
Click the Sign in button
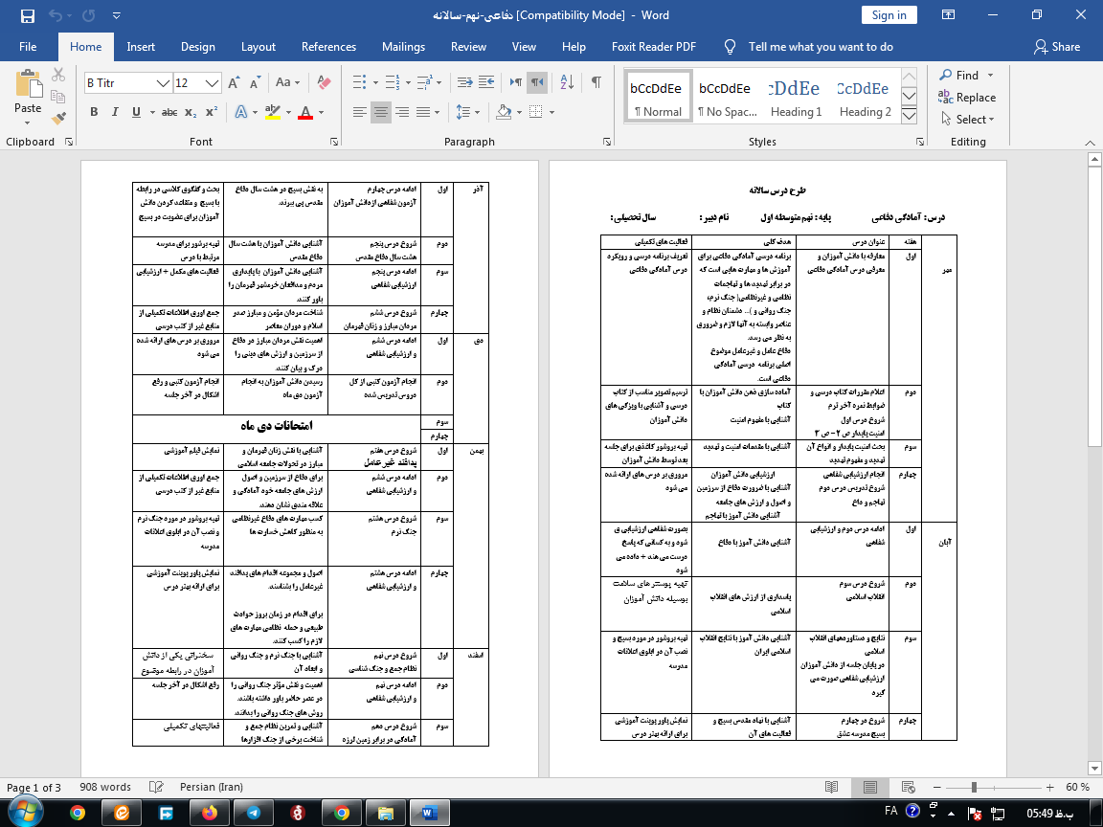click(x=889, y=14)
